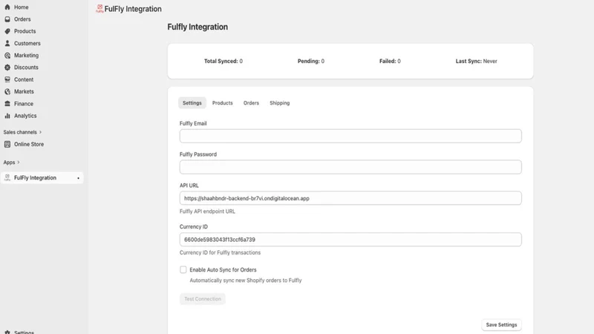Click the Content icon in sidebar
Image resolution: width=594 pixels, height=334 pixels.
(x=7, y=79)
